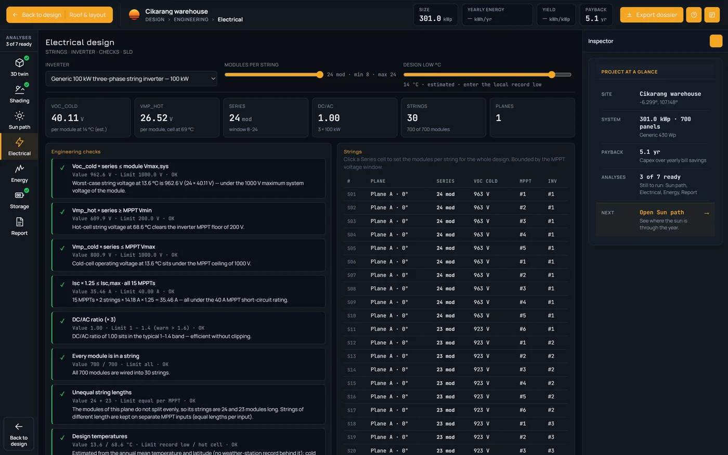Click the Roof & layout button
The width and height of the screenshot is (728, 455).
pyautogui.click(x=87, y=15)
